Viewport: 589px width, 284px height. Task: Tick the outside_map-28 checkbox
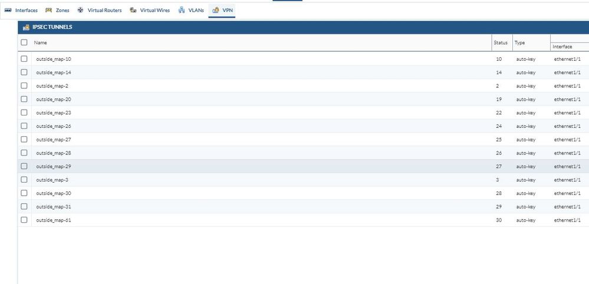click(24, 153)
